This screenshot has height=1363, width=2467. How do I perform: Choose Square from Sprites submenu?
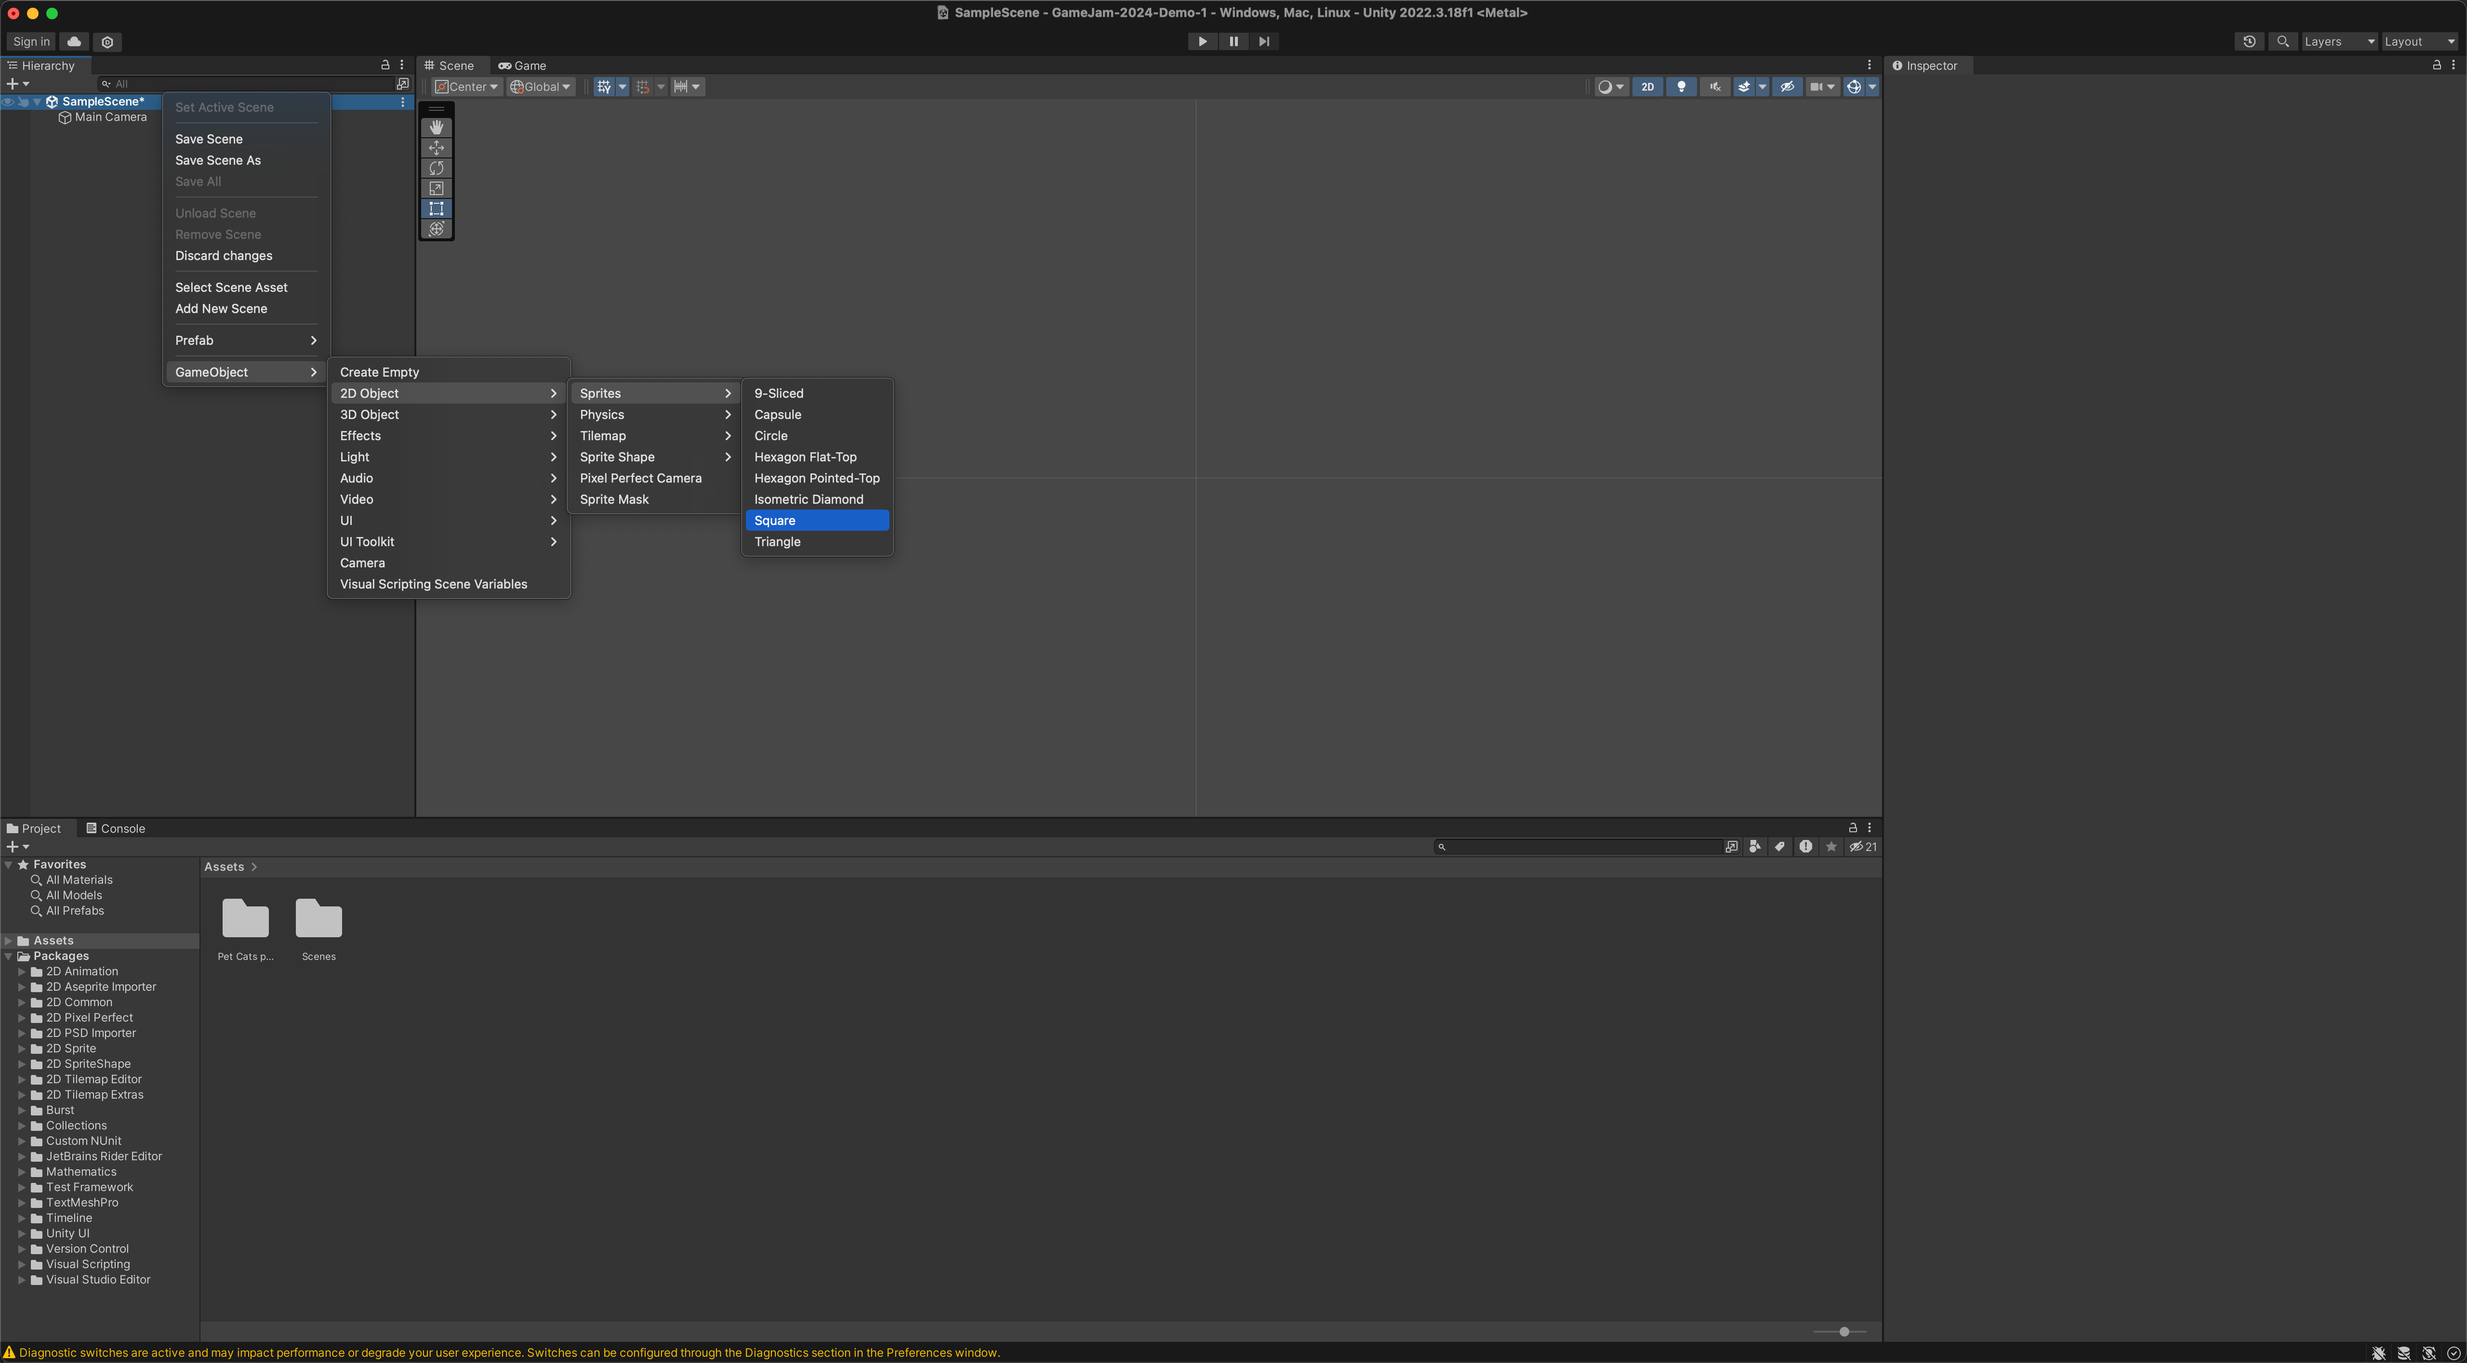coord(816,521)
